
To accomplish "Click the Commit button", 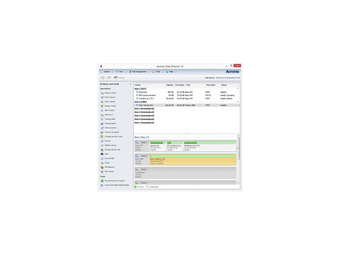I will click(119, 78).
